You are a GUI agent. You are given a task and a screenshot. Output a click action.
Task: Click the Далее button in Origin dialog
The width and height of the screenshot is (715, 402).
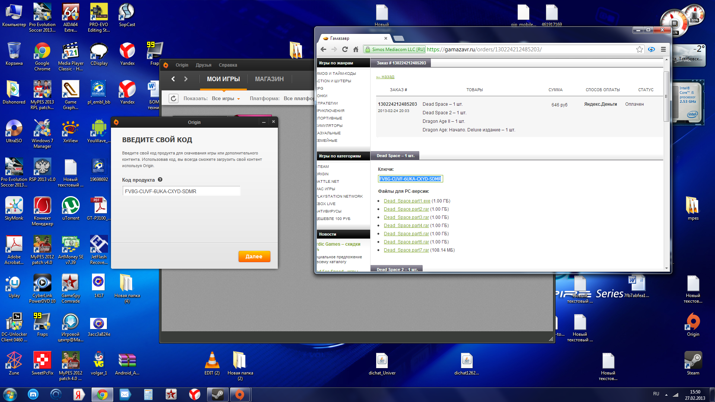(254, 256)
